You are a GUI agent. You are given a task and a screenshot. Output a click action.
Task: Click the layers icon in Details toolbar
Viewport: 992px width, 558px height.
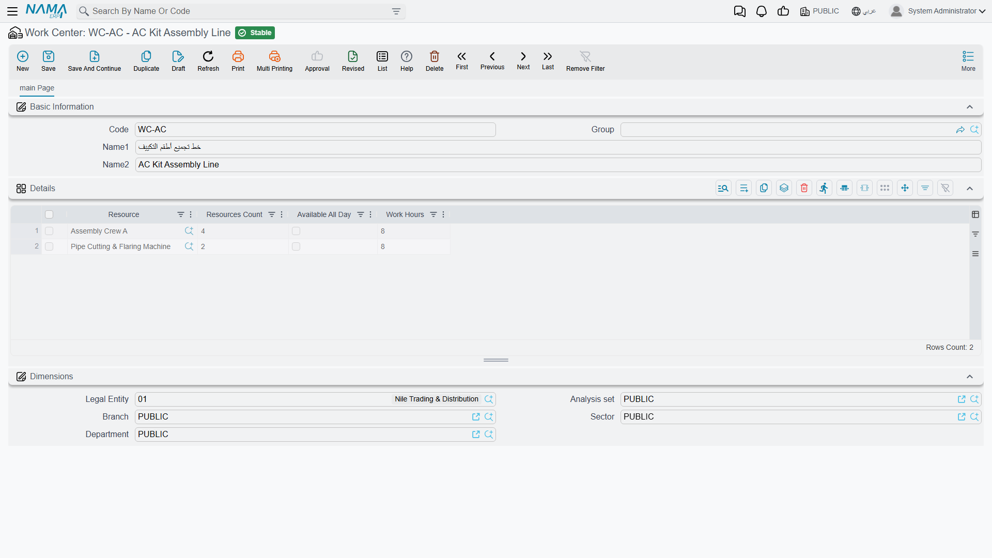(784, 188)
